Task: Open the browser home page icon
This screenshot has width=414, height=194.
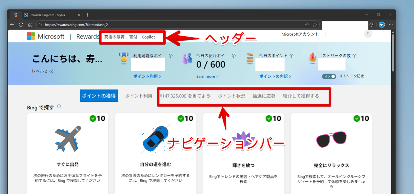Action: tap(30, 25)
